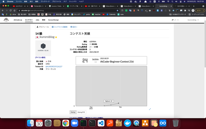Click the Sep rating point on graph
The image size is (206, 129).
119,103
